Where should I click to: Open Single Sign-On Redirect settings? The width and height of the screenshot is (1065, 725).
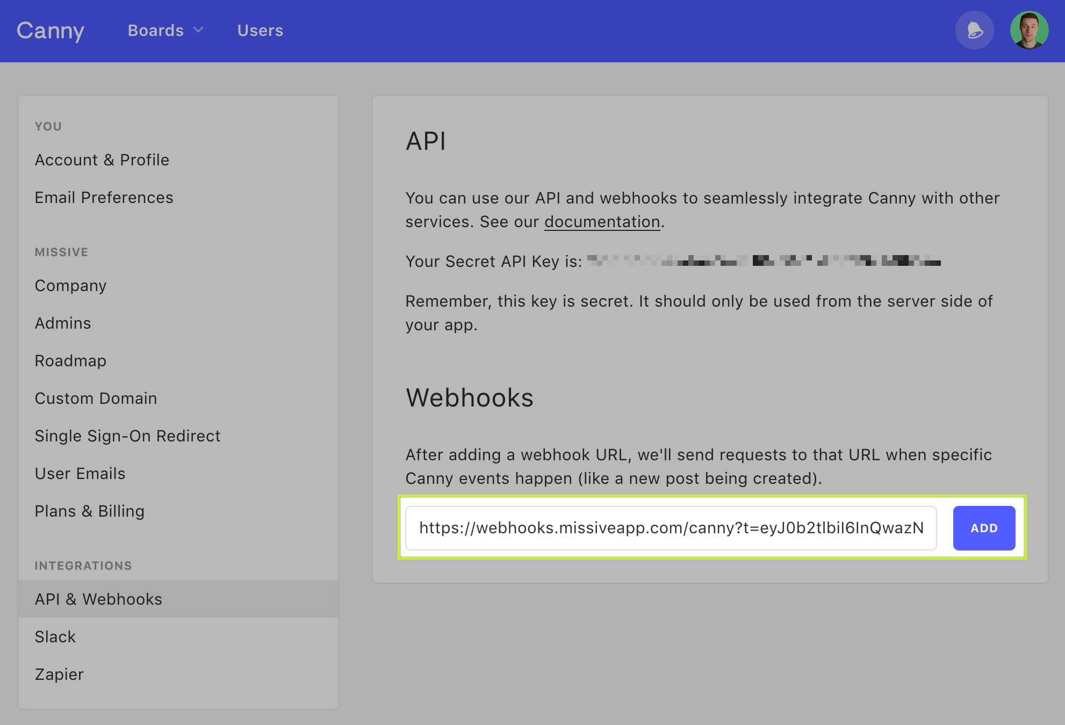(128, 436)
